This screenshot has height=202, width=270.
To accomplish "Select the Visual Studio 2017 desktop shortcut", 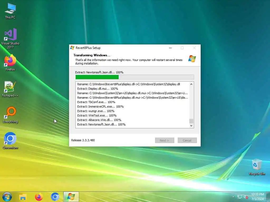I will point(10,38).
